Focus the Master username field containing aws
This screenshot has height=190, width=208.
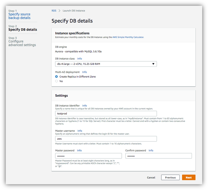click(x=106, y=139)
